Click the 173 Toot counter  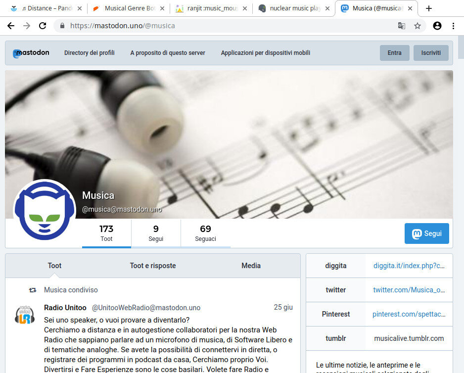click(106, 233)
